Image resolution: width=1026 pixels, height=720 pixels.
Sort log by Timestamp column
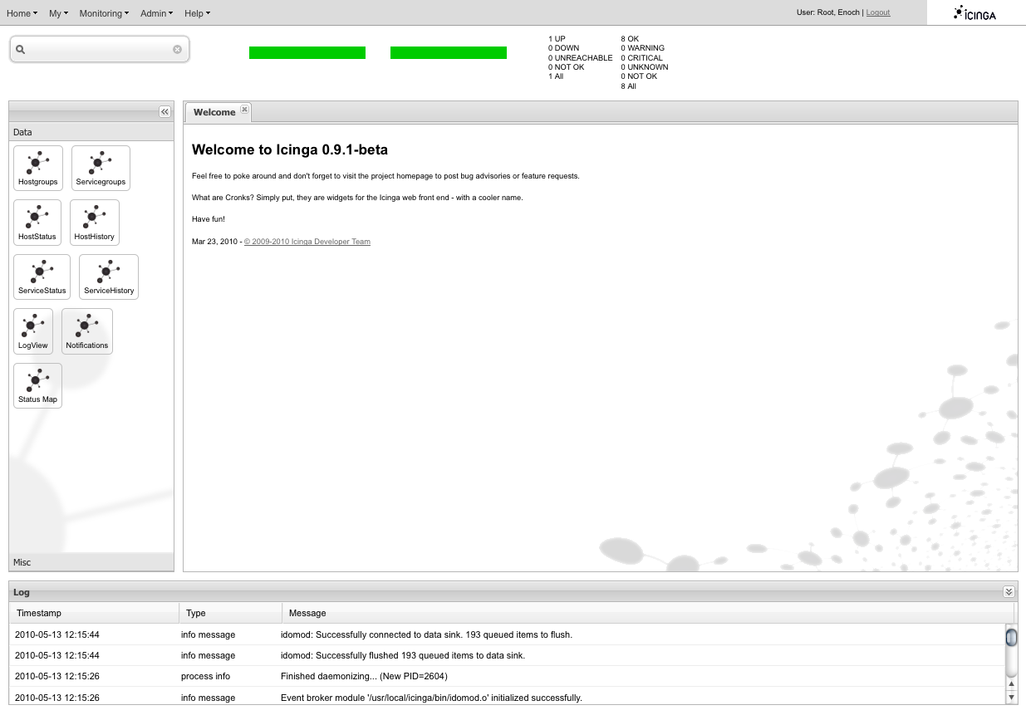[x=95, y=613]
